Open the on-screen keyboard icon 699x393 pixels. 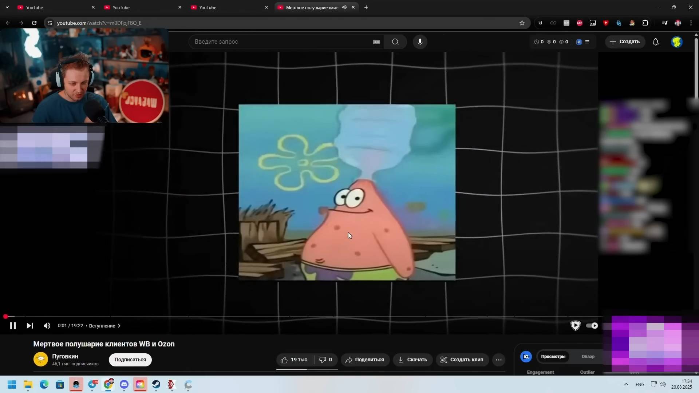tap(376, 42)
